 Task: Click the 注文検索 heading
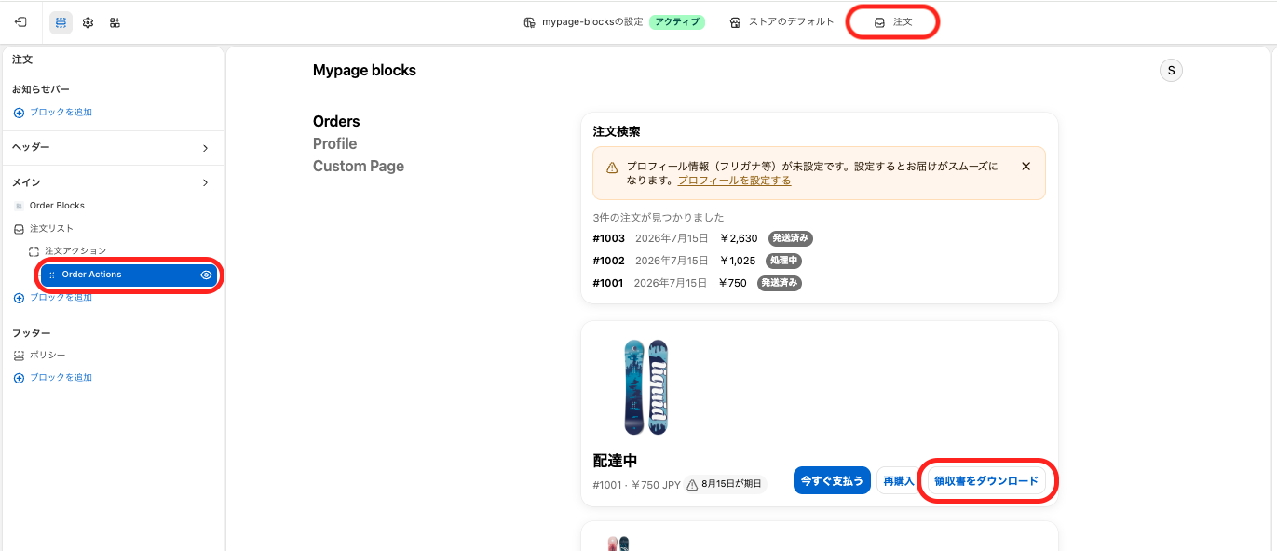[617, 132]
